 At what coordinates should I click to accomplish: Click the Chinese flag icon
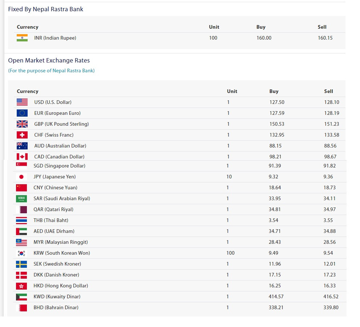[21, 188]
